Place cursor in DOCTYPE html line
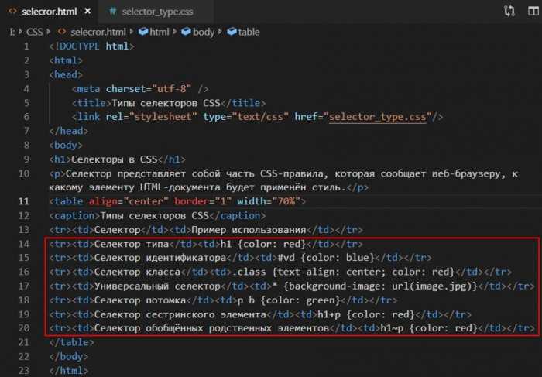The width and height of the screenshot is (542, 377). point(91,46)
